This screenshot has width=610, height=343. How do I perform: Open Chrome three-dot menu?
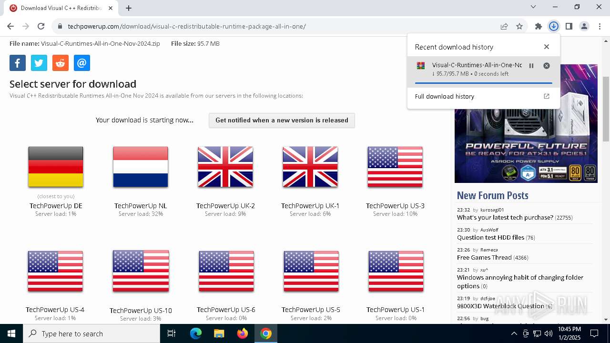[x=600, y=26]
